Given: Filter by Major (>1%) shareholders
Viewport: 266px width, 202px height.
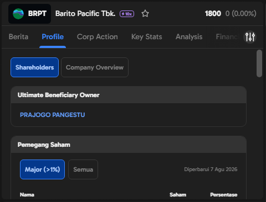Looking at the screenshot, I should pos(42,169).
